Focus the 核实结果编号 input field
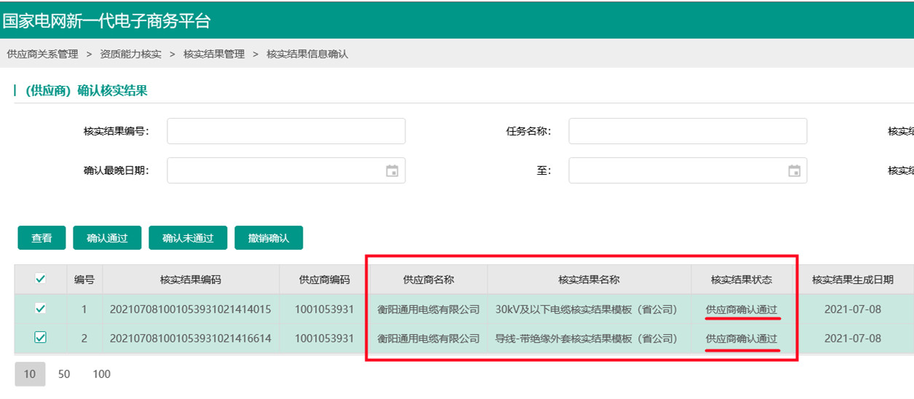 pos(286,131)
